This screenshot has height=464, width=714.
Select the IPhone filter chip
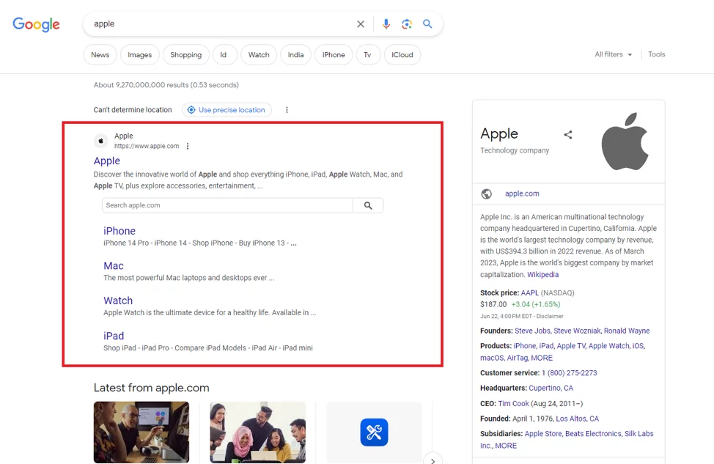click(334, 55)
